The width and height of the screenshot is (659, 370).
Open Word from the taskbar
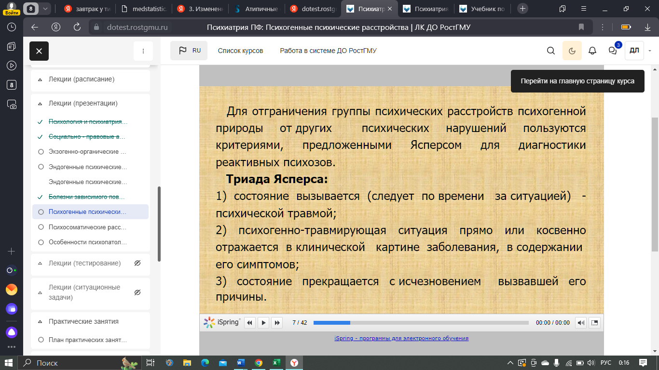pyautogui.click(x=240, y=363)
